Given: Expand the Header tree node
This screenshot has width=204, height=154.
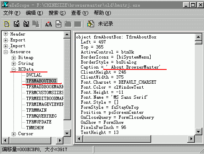Looking at the screenshot, I should (5, 34).
